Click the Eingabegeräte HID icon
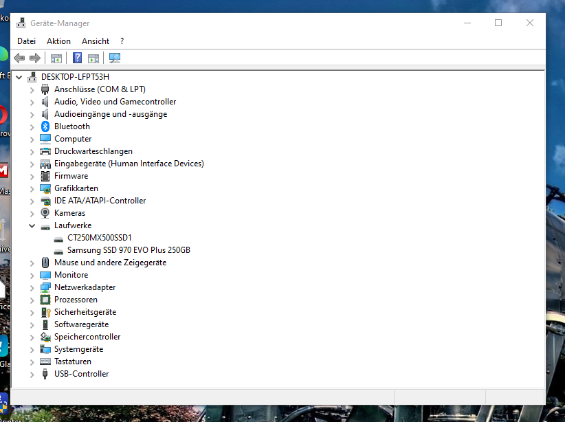565x422 pixels. [x=45, y=164]
